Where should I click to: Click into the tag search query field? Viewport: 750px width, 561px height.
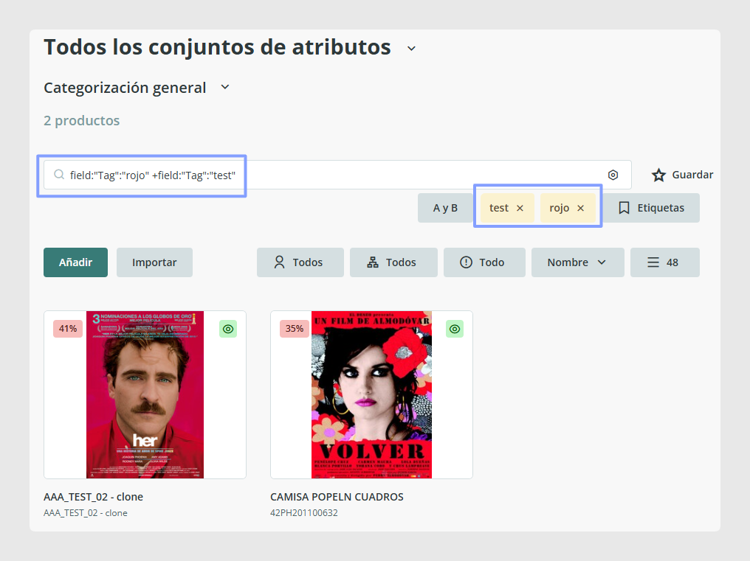click(337, 175)
